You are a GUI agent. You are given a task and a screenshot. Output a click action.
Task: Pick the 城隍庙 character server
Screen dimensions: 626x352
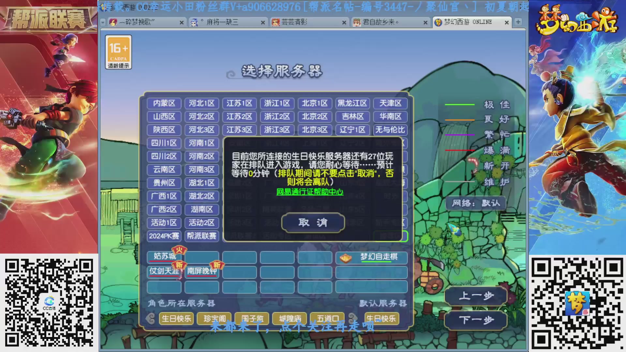(x=290, y=319)
